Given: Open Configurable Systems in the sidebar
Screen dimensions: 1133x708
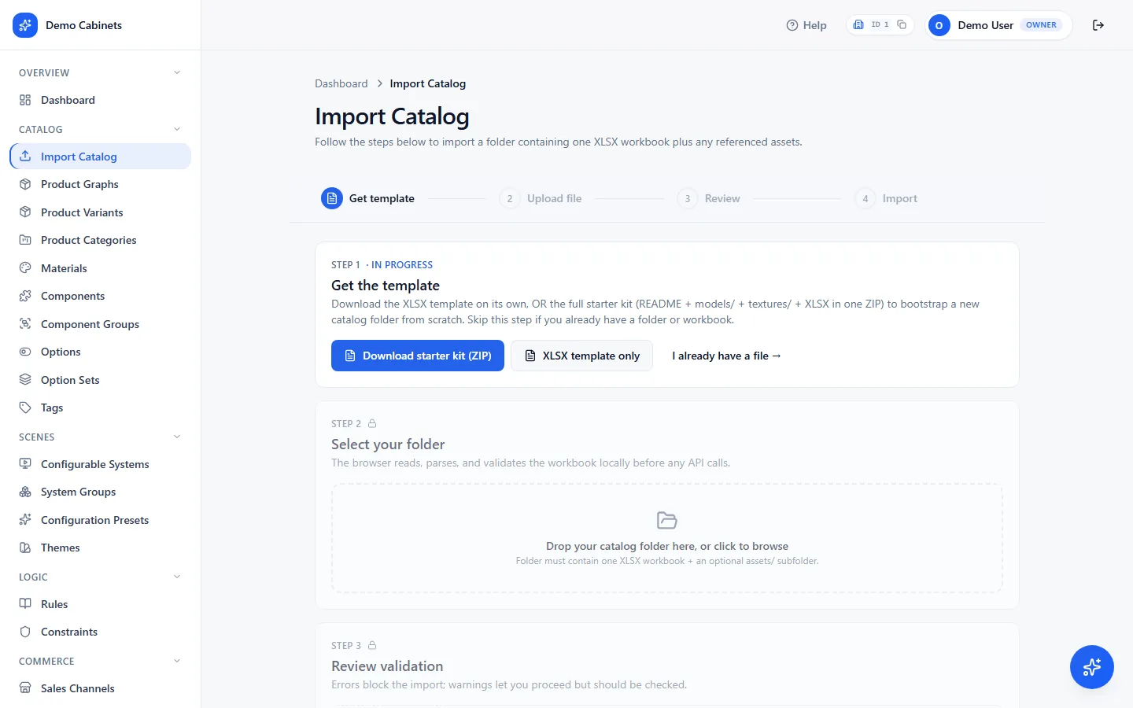Looking at the screenshot, I should [x=100, y=464].
